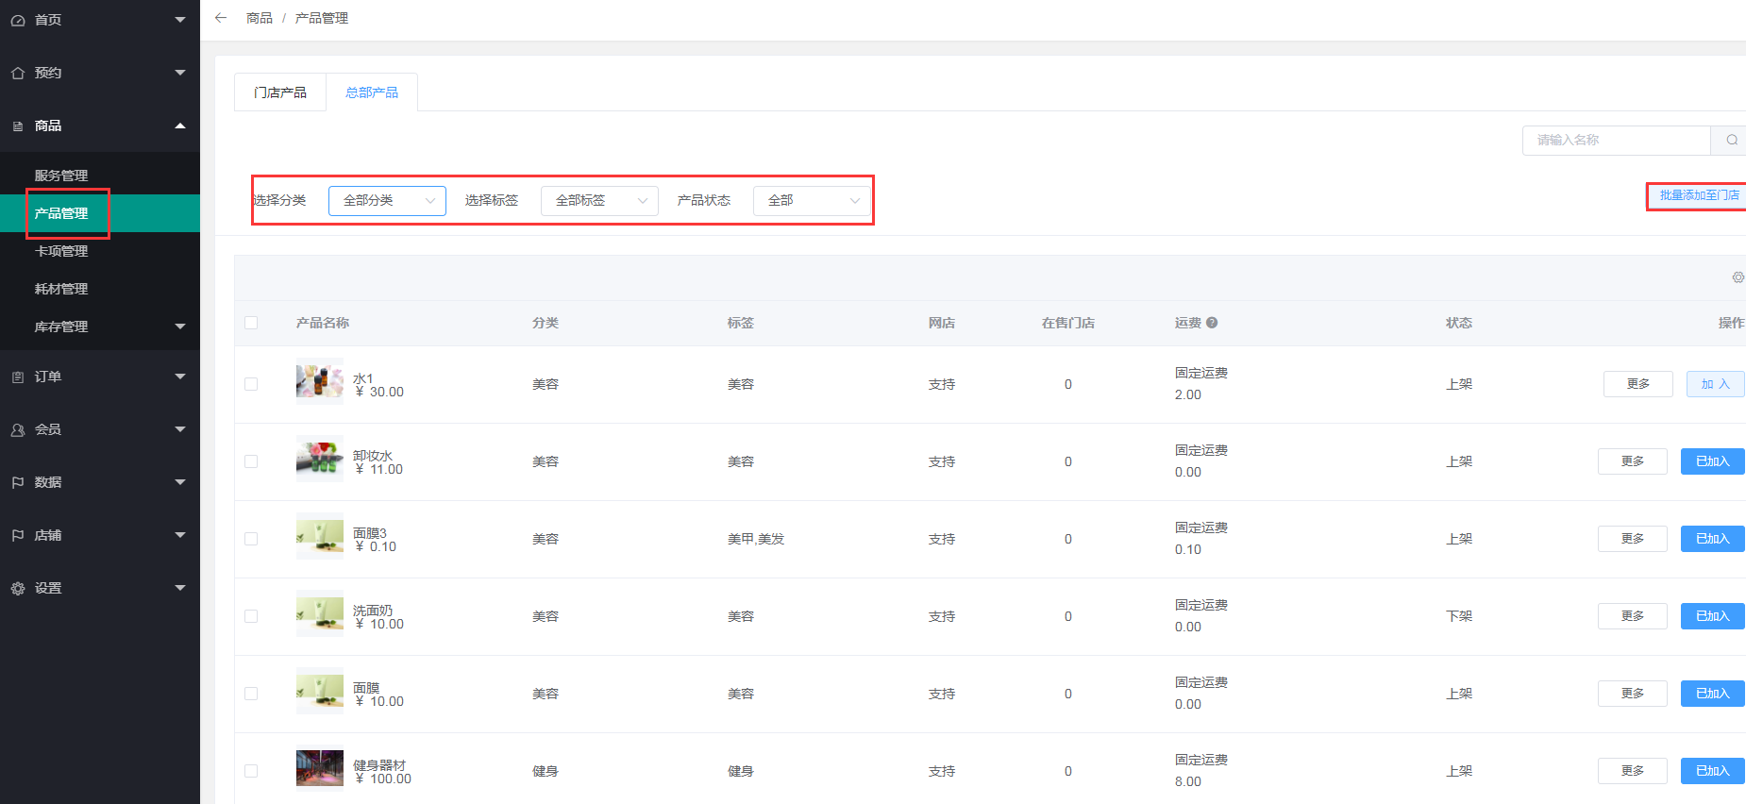1746x804 pixels.
Task: Click the home dashboard icon in sidebar
Action: (17, 20)
